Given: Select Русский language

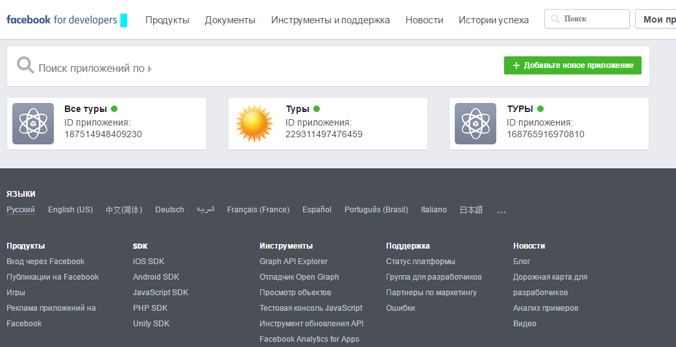Looking at the screenshot, I should 21,210.
